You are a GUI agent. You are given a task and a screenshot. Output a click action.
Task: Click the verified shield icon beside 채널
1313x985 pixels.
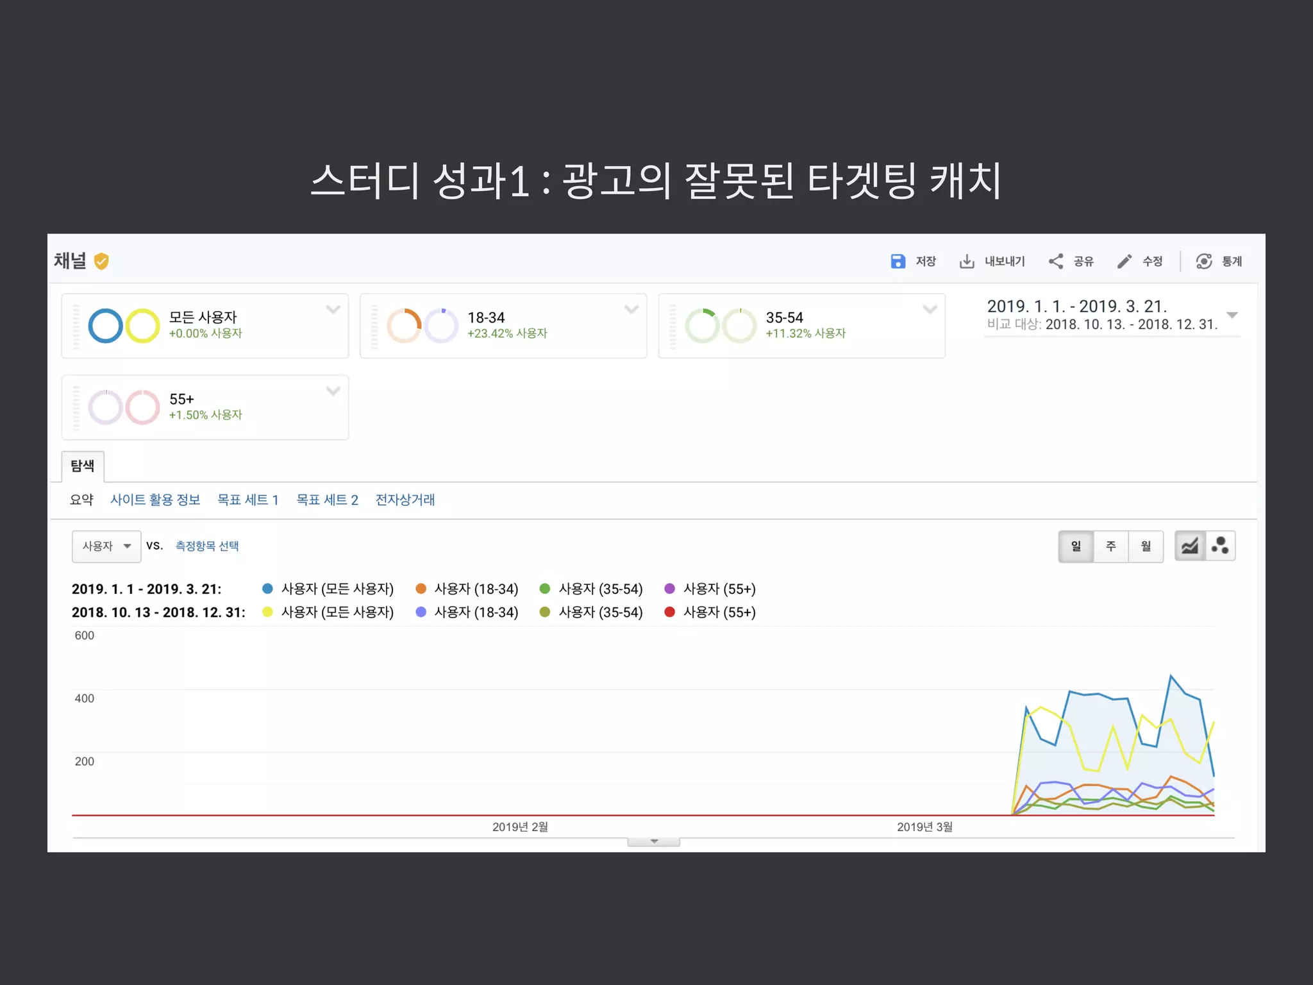coord(101,261)
